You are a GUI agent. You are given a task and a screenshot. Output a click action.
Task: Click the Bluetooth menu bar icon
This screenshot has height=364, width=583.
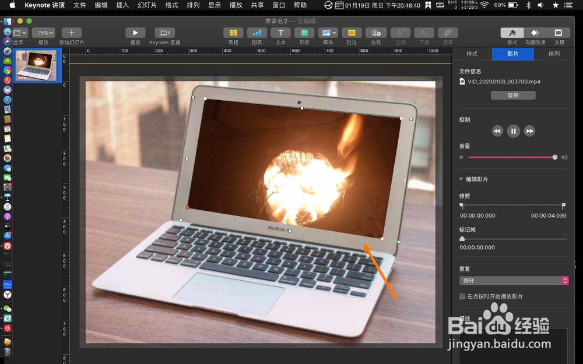pyautogui.click(x=528, y=5)
